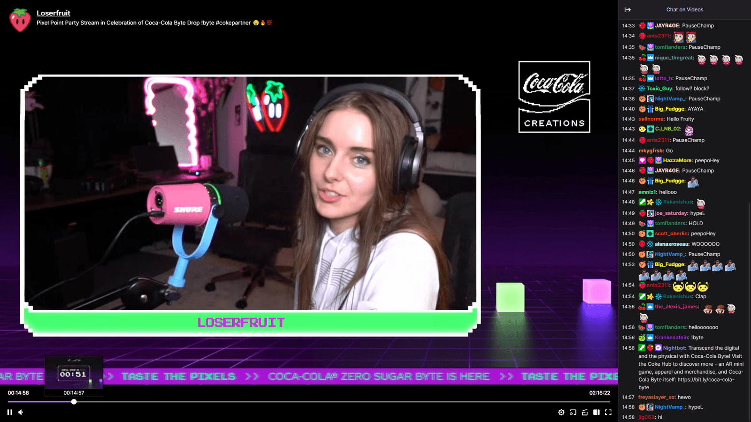Click the "WOOOOOO" chat message text

click(705, 244)
